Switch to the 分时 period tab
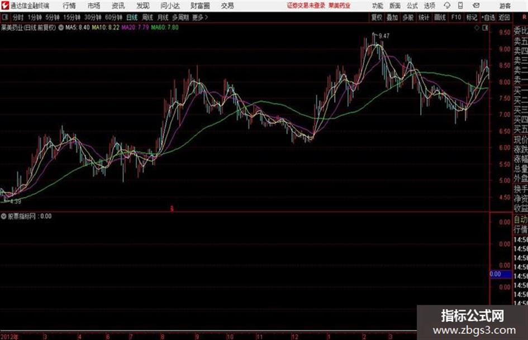The width and height of the screenshot is (528, 340). [x=18, y=17]
